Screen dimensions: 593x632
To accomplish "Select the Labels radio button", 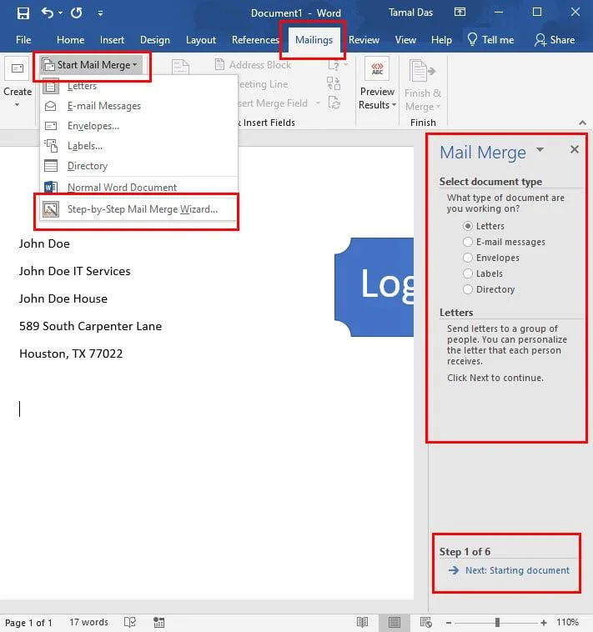I will 468,273.
